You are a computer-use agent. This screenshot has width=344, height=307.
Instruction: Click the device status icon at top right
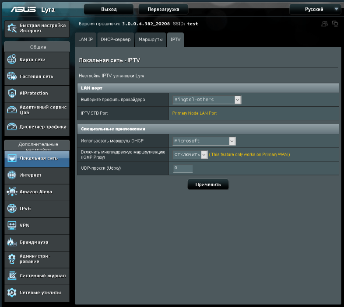click(335, 24)
